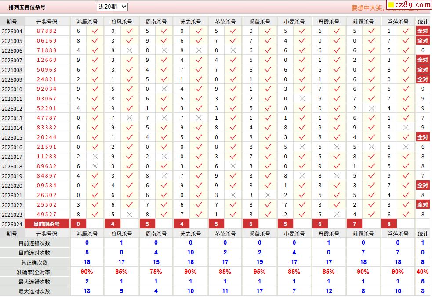The height and width of the screenshot is (297, 432).
Task: Click total correct count 19 under 采薇杀号
Action: point(260,262)
